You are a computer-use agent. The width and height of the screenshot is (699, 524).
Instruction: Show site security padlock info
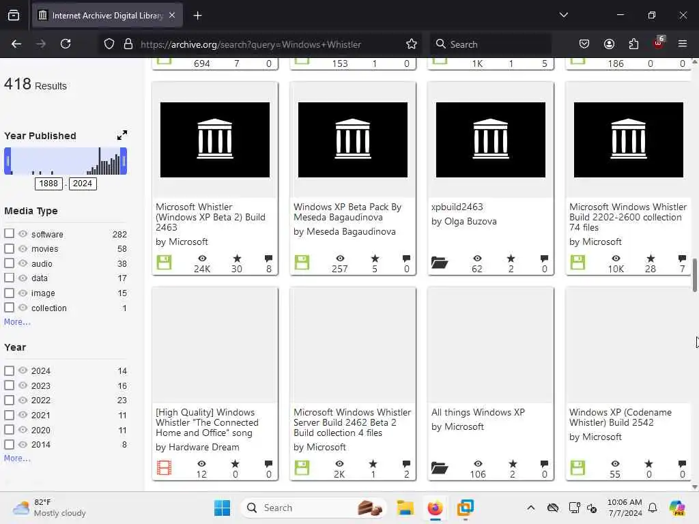[128, 44]
